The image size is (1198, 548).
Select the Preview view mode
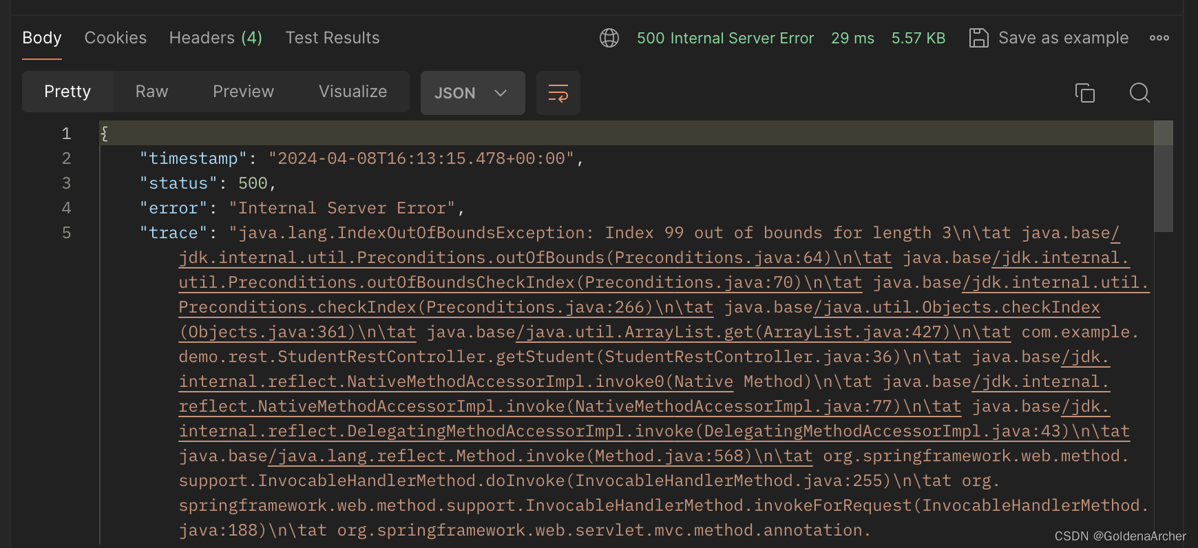(243, 92)
